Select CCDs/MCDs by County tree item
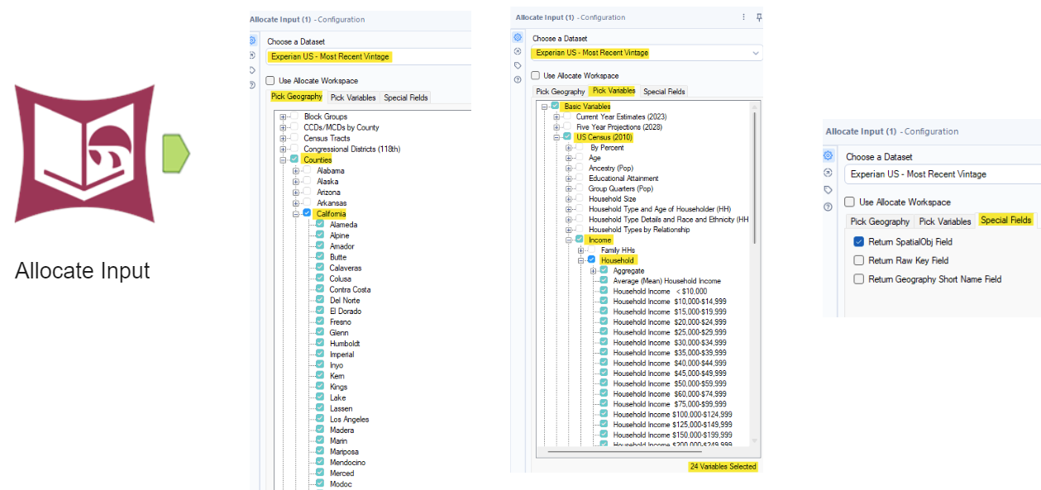The width and height of the screenshot is (1041, 490). 341,127
